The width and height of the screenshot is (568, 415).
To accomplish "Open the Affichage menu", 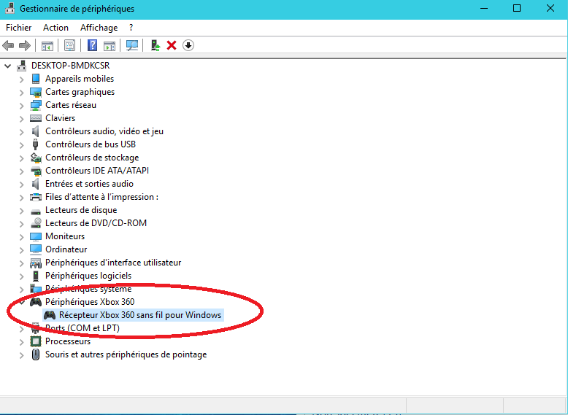I will [x=99, y=28].
